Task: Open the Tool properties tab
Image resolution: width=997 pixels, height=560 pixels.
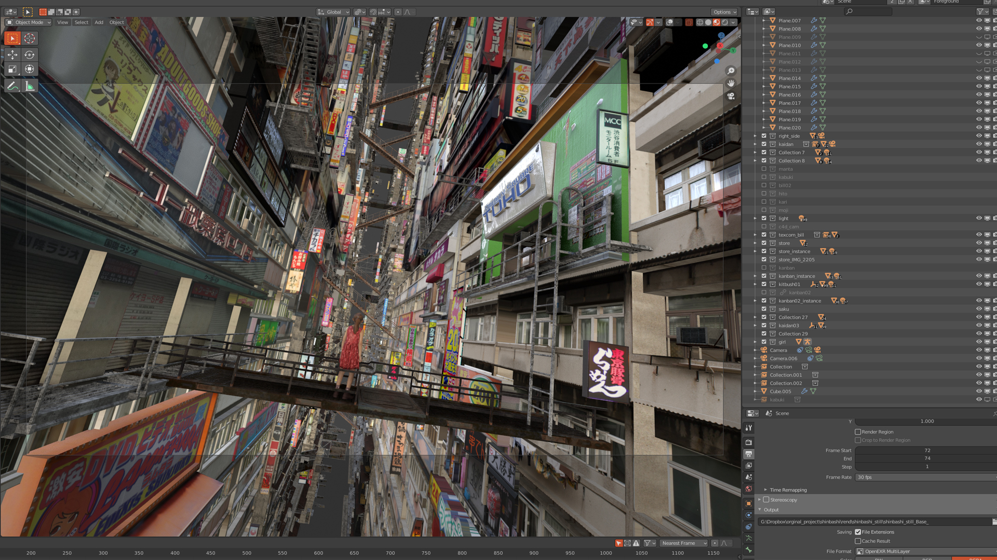Action: click(749, 428)
